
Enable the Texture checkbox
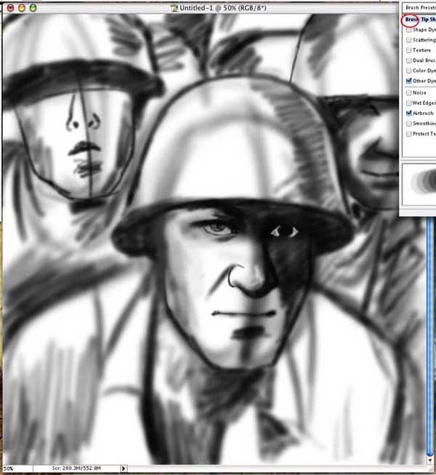pos(409,50)
